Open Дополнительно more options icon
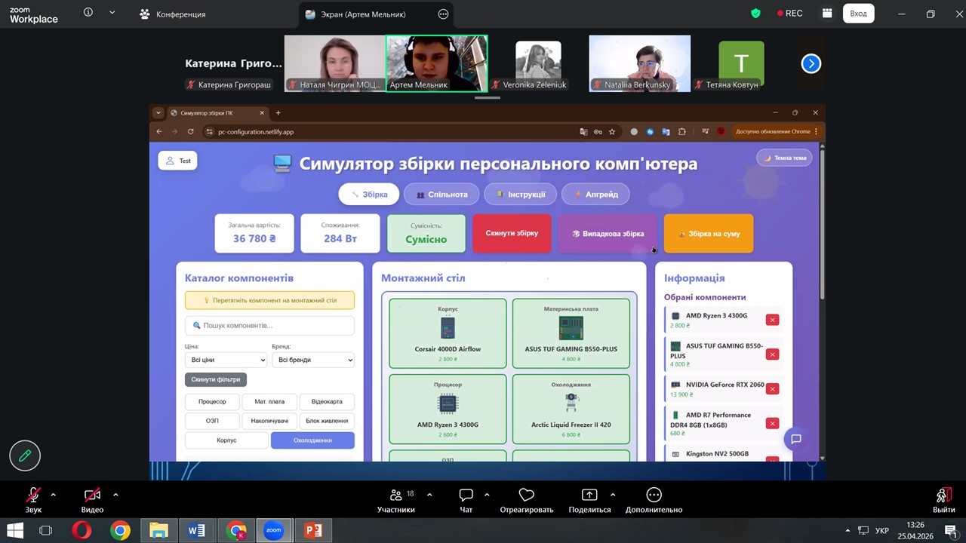The height and width of the screenshot is (543, 966). 654,495
